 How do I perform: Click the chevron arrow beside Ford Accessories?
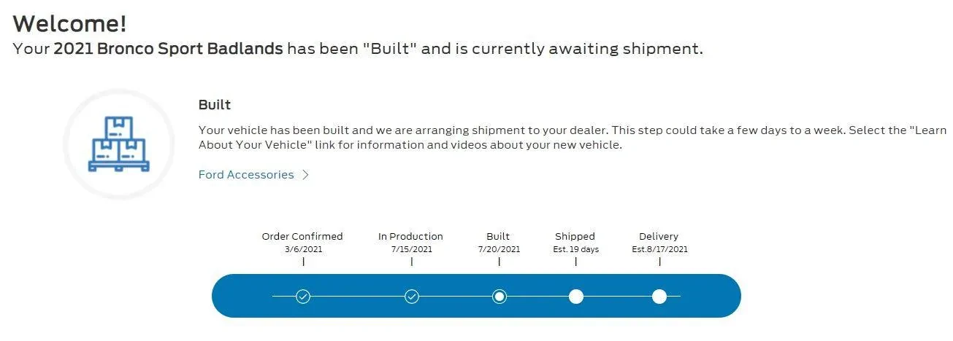click(x=306, y=175)
